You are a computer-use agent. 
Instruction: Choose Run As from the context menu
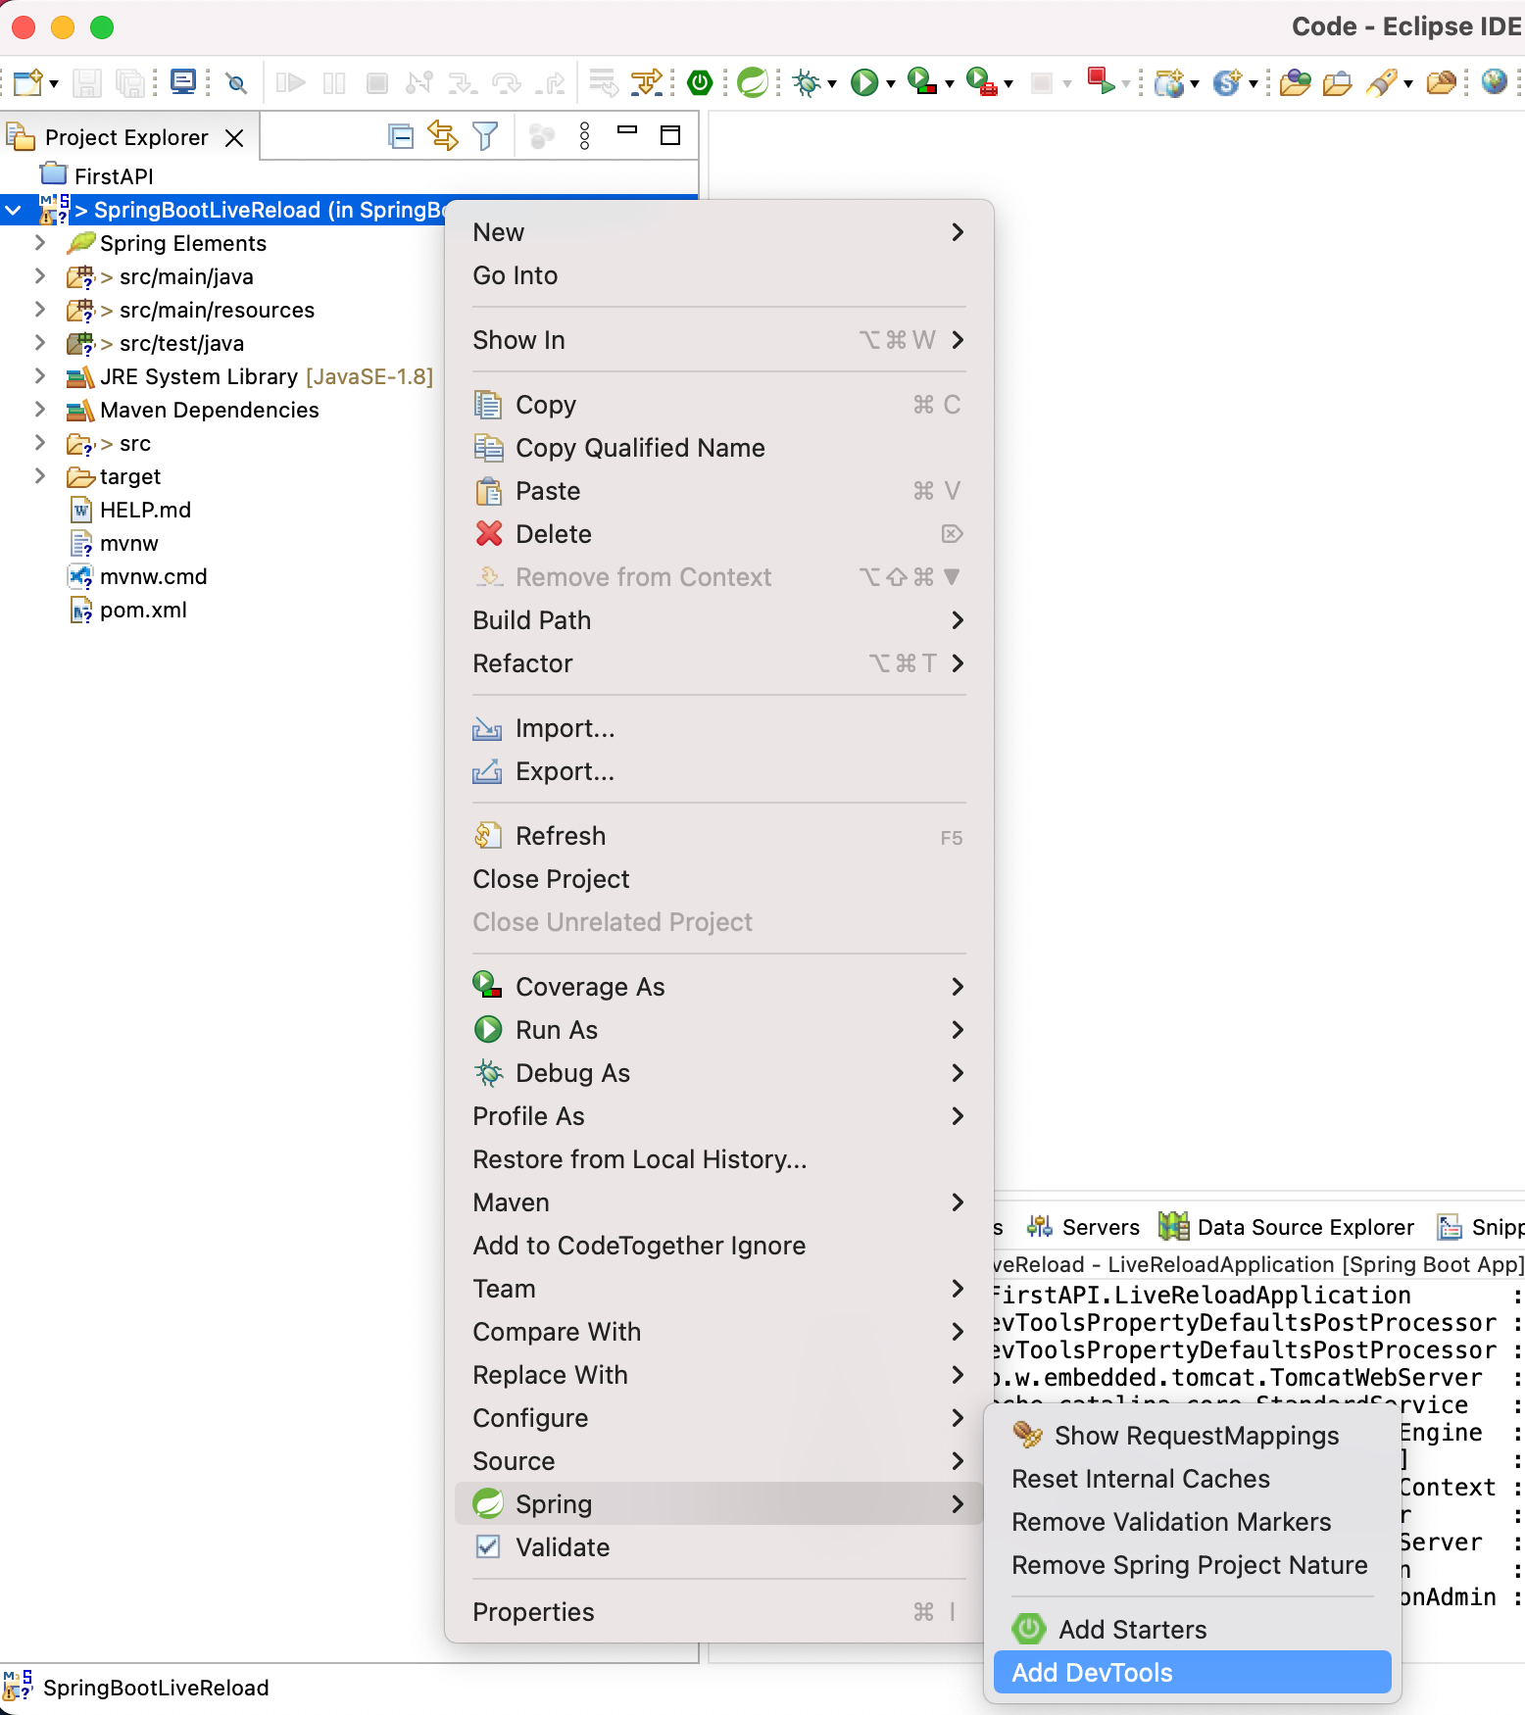pos(719,1030)
